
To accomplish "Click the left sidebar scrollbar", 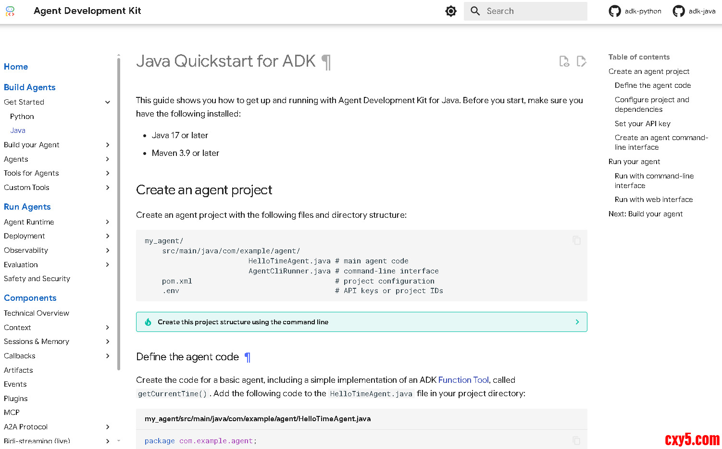I will 118,211.
